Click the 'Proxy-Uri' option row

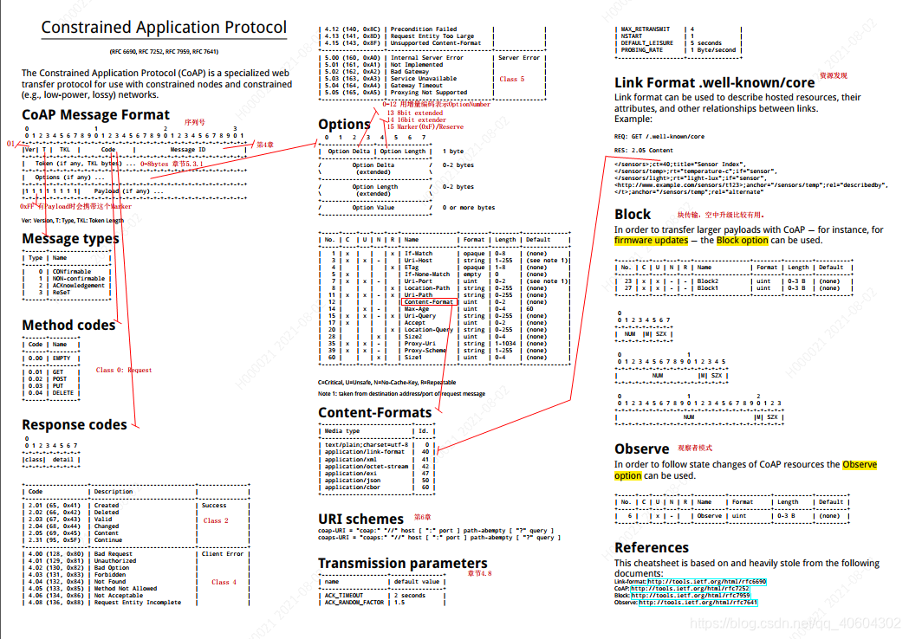[445, 344]
